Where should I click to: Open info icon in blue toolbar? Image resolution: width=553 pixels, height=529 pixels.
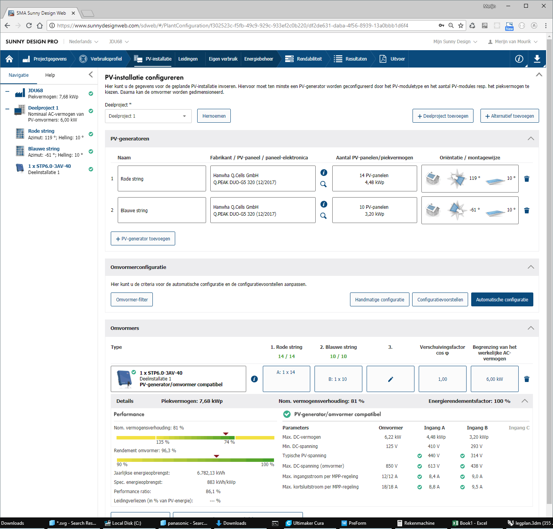[x=519, y=59]
